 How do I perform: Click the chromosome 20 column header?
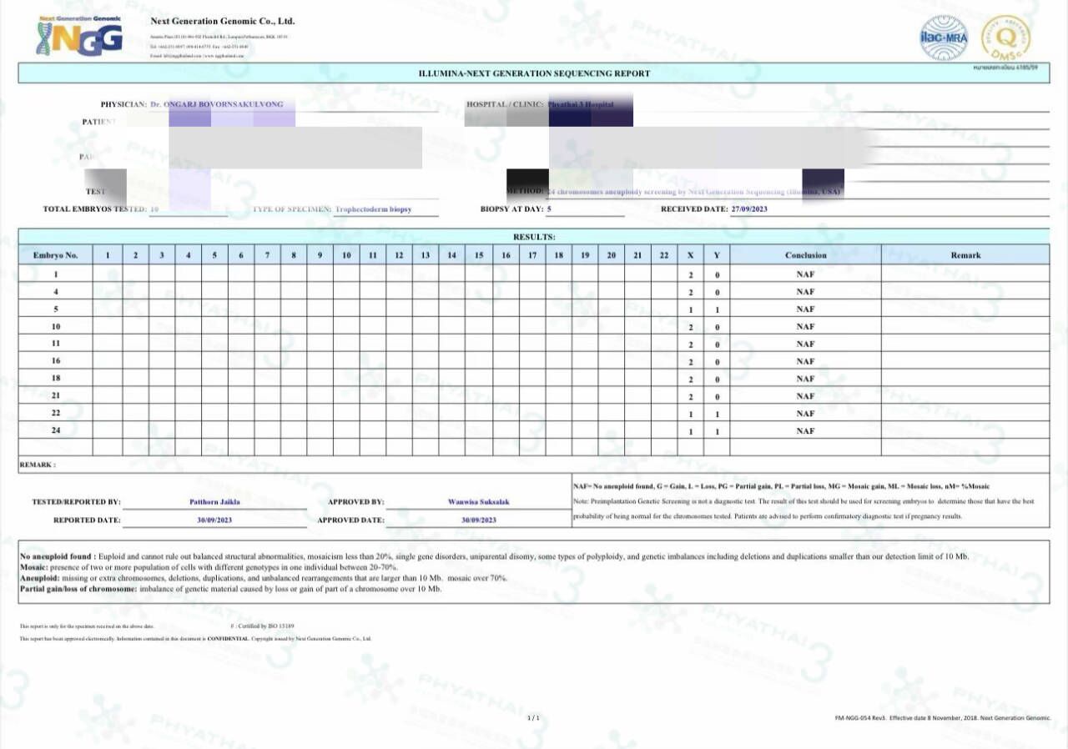coord(611,255)
